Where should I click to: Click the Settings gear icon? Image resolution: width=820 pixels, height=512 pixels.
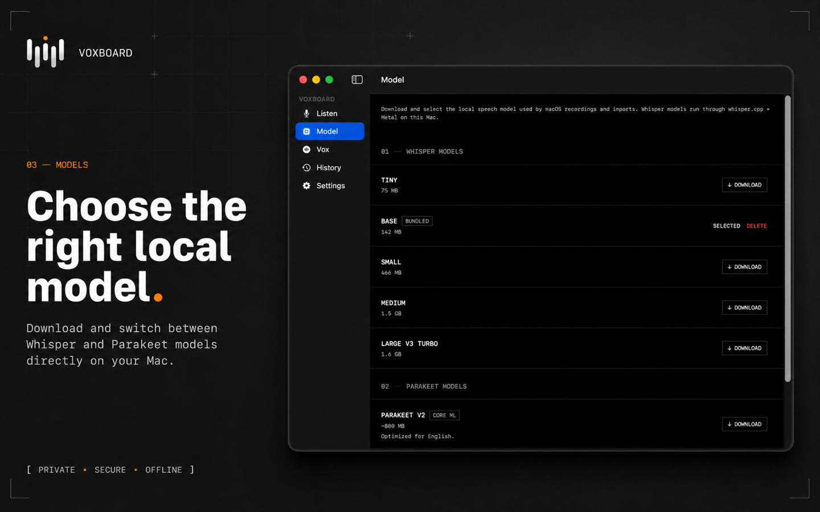click(x=306, y=186)
